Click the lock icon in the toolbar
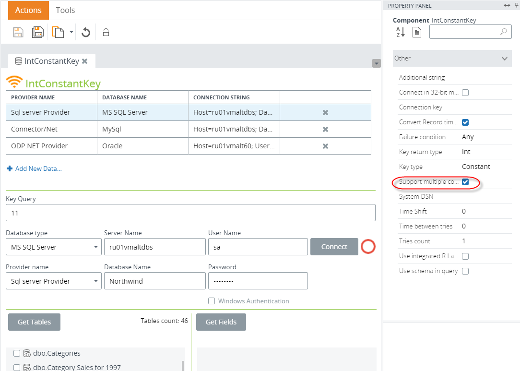Screen dimensions: 520x371 106,32
